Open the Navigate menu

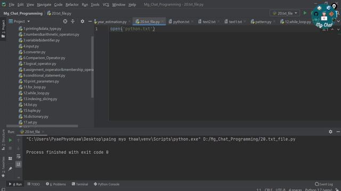[44, 5]
